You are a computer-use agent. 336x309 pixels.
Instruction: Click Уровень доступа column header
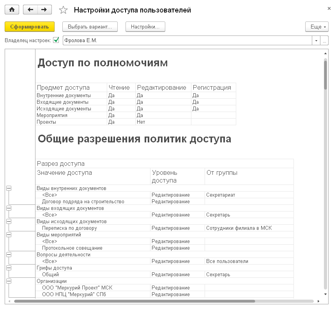pos(177,176)
